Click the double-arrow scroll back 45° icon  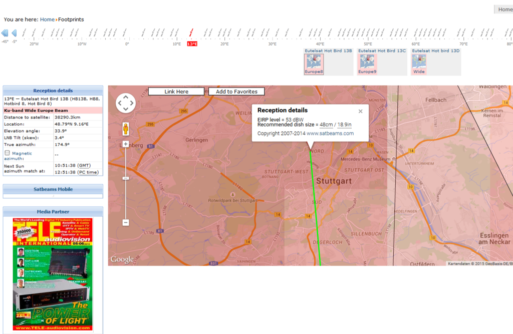click(5, 33)
